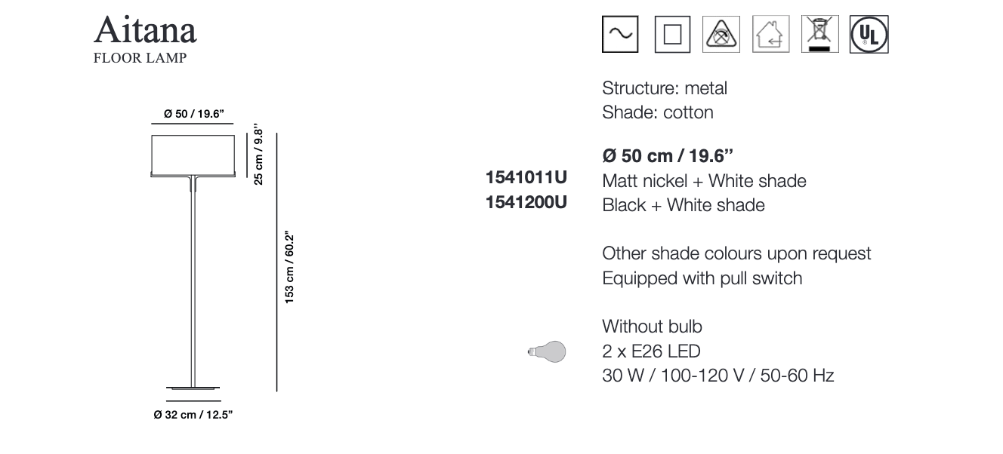Click the lamp shade in the drawing
Image resolution: width=1003 pixels, height=454 pixels.
pyautogui.click(x=193, y=154)
